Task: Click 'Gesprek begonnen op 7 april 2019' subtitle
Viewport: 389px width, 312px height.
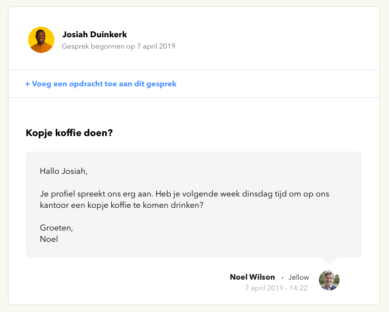Action: (x=118, y=46)
